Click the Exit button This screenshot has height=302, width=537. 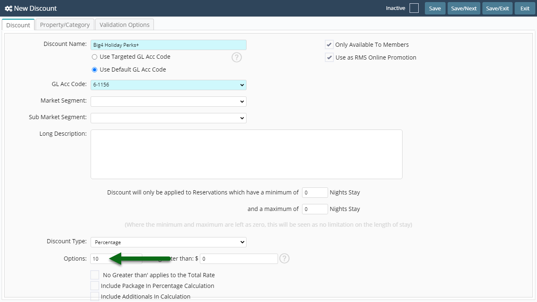click(525, 8)
